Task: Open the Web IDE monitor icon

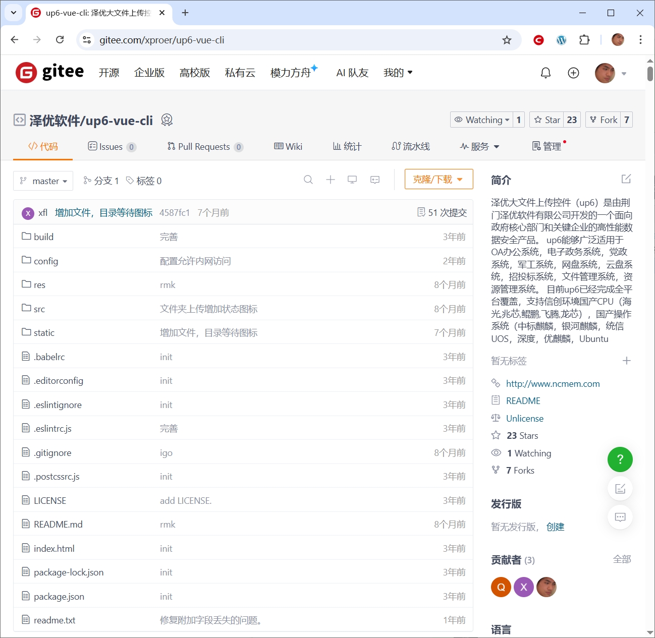Action: [x=352, y=180]
